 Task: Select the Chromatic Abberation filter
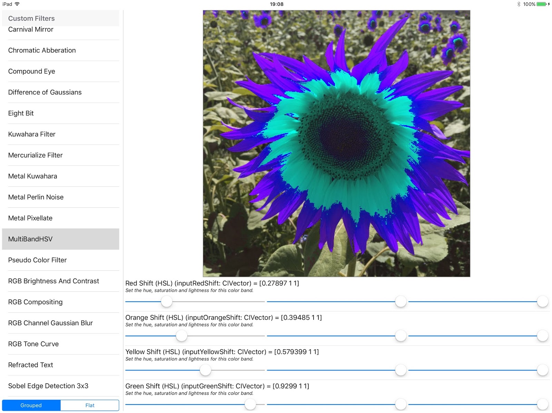42,50
